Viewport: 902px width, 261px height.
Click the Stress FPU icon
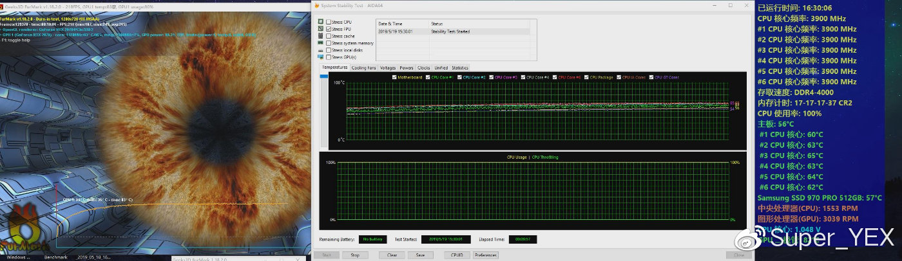pos(320,29)
